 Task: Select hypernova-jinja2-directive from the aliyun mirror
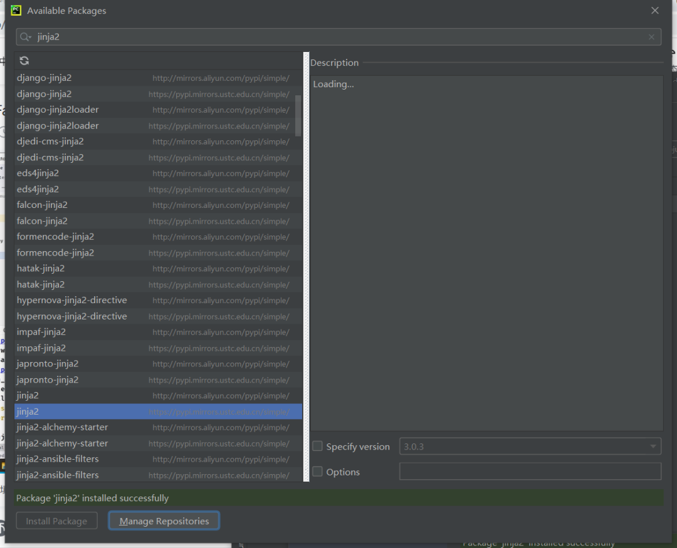[158, 301]
